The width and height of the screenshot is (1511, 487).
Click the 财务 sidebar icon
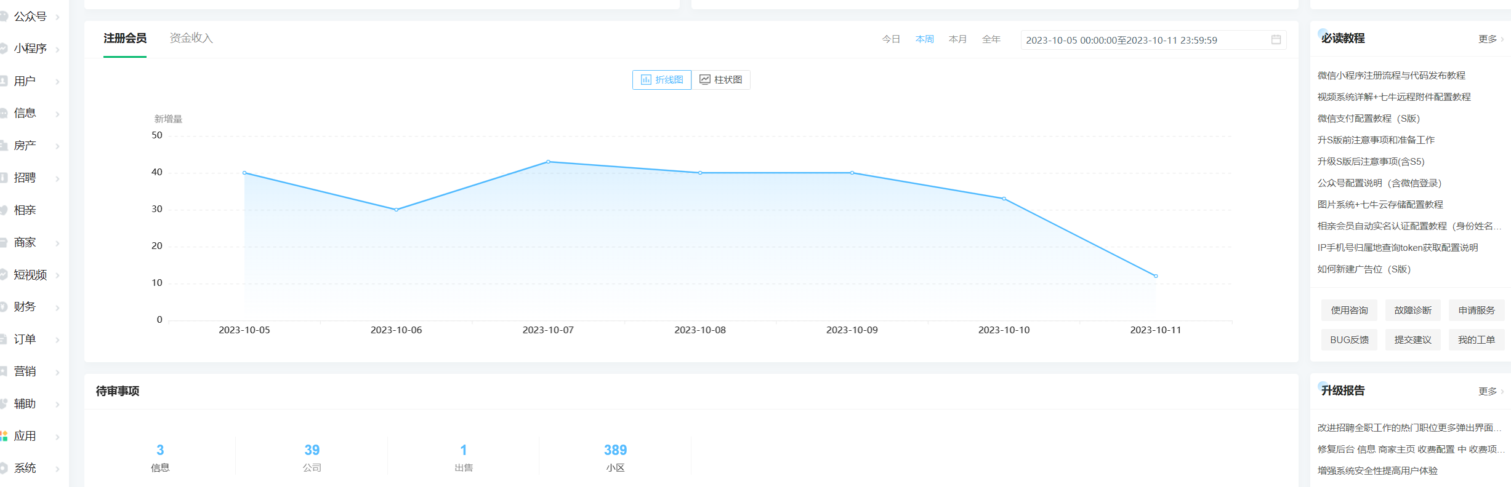tap(3, 307)
